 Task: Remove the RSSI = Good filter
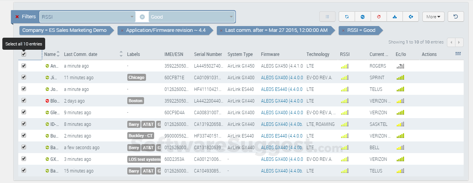point(343,30)
